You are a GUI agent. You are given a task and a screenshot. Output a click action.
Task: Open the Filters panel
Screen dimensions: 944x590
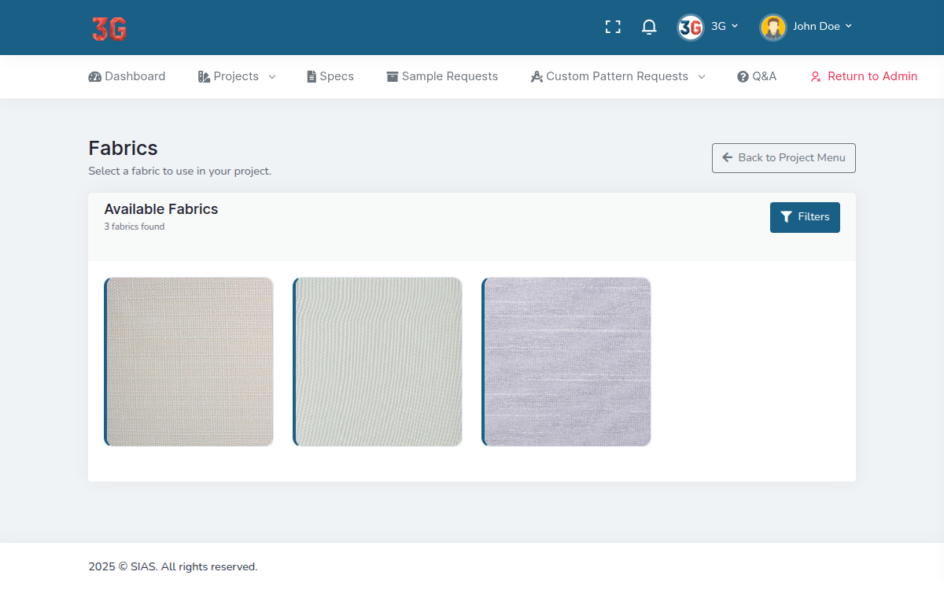(805, 217)
